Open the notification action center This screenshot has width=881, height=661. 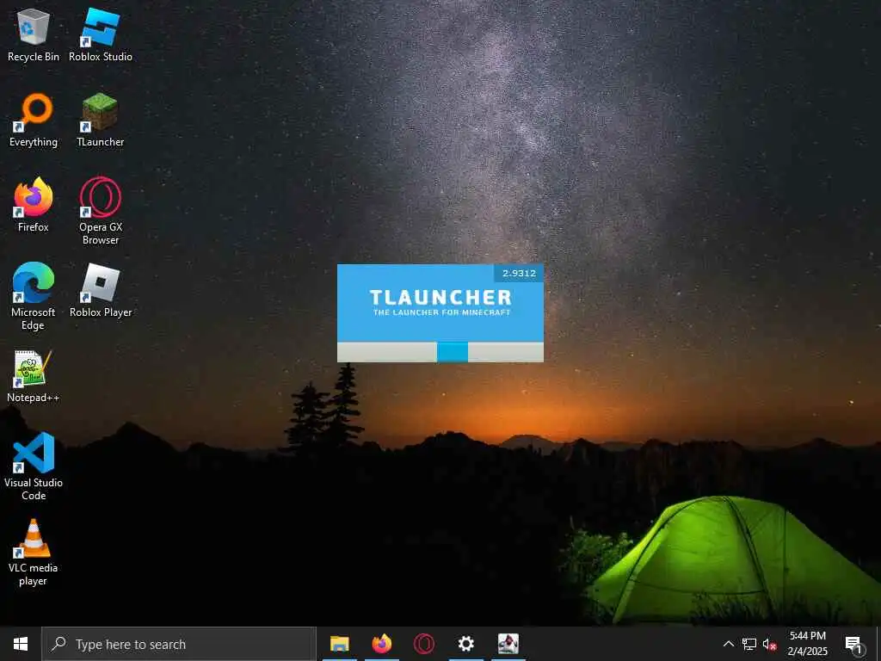[x=854, y=644]
